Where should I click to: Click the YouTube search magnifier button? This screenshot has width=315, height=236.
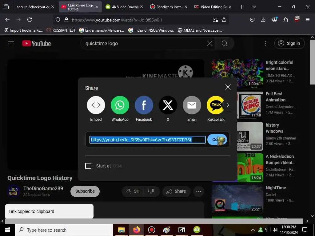224,43
